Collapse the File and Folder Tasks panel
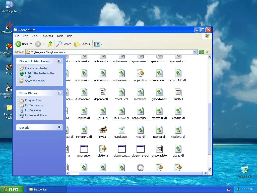Screen dimensions: 257x193 pyautogui.click(x=59, y=61)
